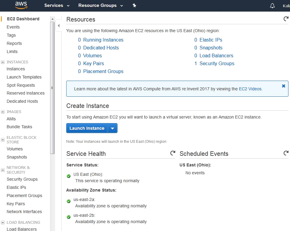The image size is (290, 231).
Task: Open the notifications bell icon
Action: tap(272, 6)
